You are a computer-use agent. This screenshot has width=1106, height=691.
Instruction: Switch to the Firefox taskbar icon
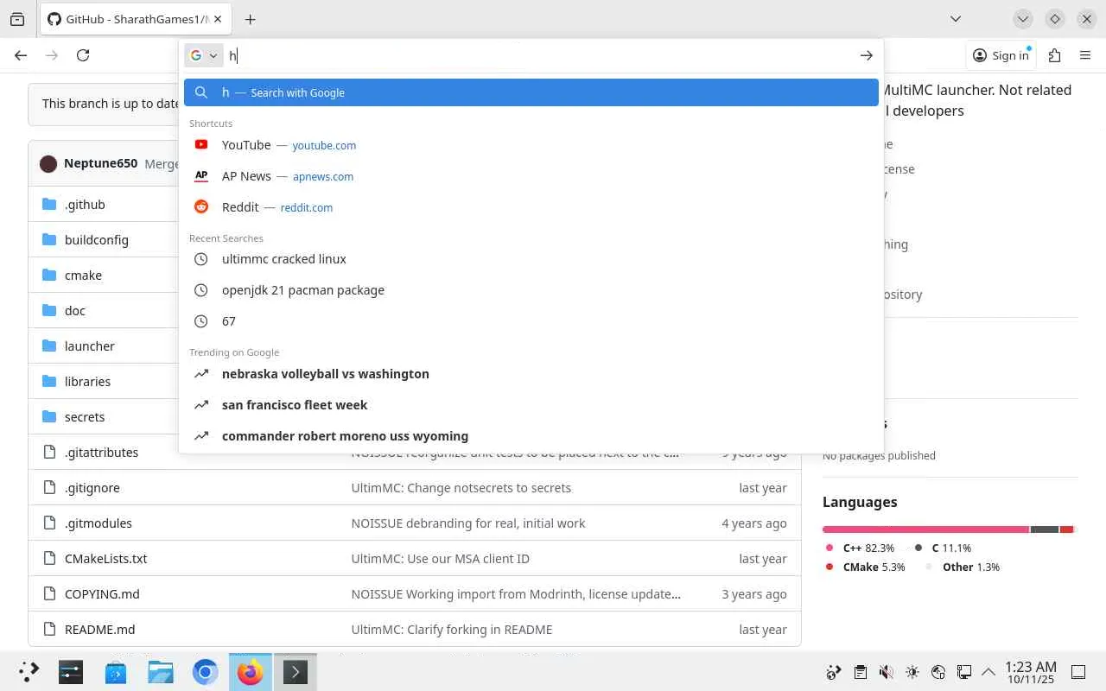point(250,672)
